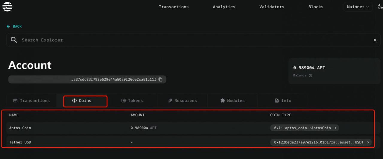383x159 pixels.
Task: Focus the Search Explorer field
Action: point(191,40)
